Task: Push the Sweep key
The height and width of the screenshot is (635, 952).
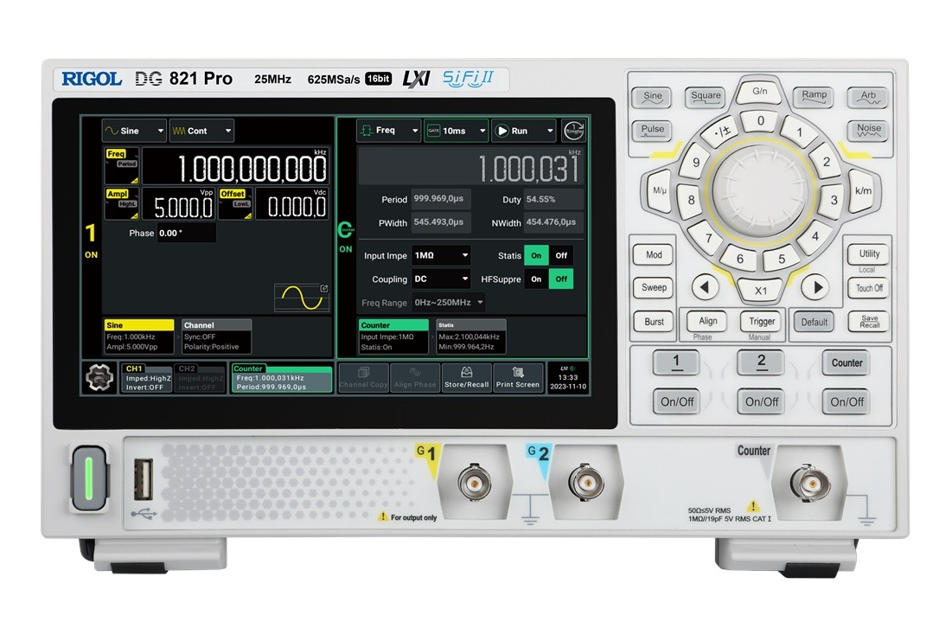Action: 654,287
